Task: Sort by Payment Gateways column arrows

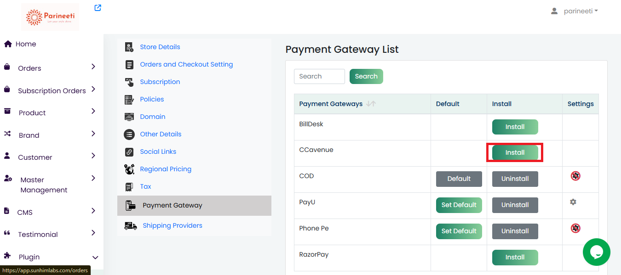Action: (371, 104)
